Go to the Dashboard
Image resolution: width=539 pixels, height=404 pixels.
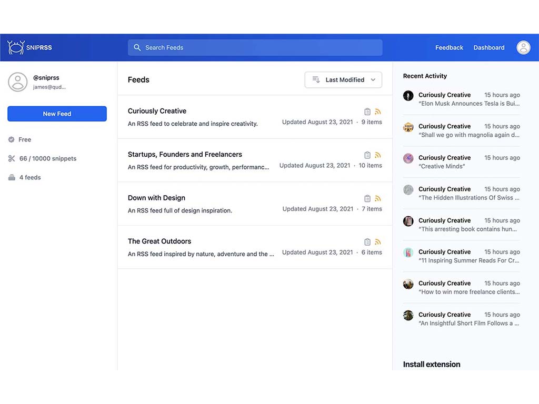tap(489, 47)
